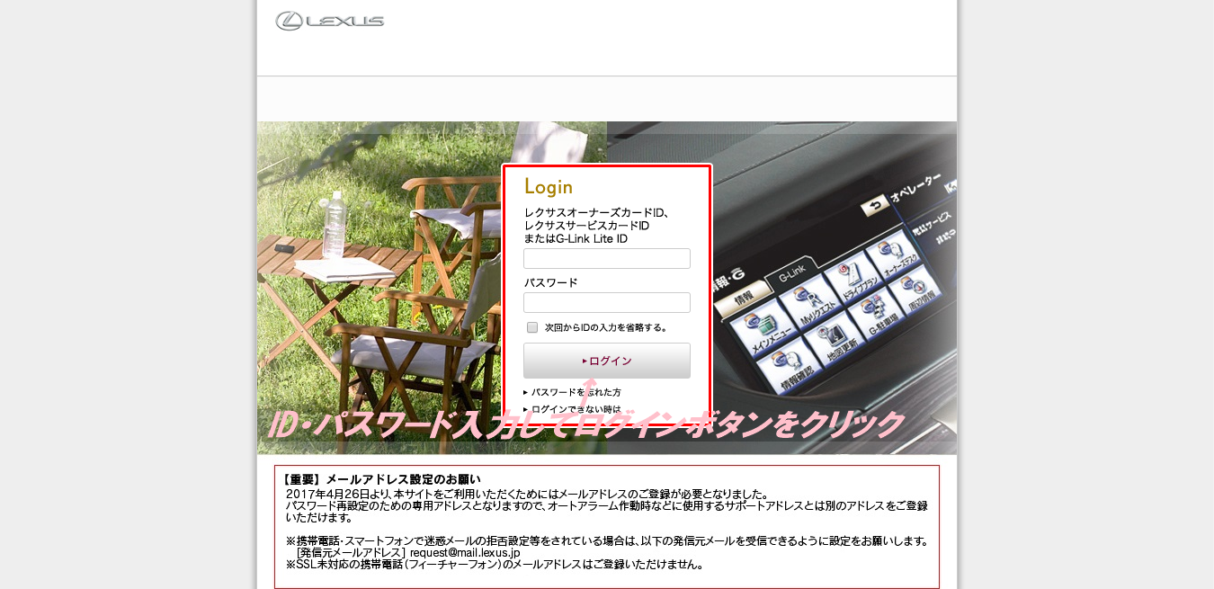Click the ※SSL未対応の携帯電話 notice line
Image resolution: width=1214 pixels, height=589 pixels.
pos(494,565)
